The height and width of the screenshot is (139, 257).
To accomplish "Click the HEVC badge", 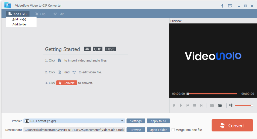I will [110, 49].
